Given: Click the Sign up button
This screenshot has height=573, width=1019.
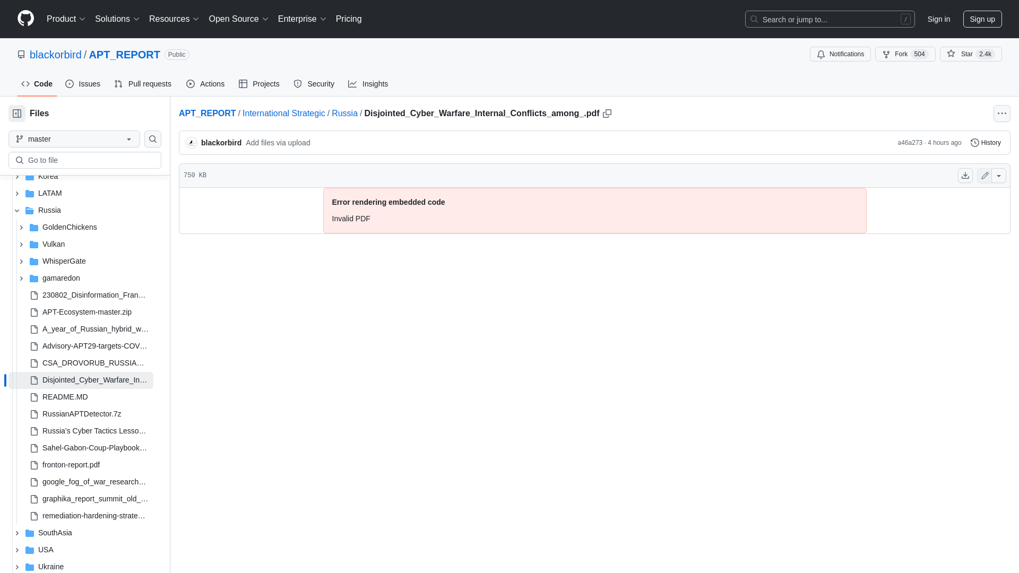Looking at the screenshot, I should point(982,19).
